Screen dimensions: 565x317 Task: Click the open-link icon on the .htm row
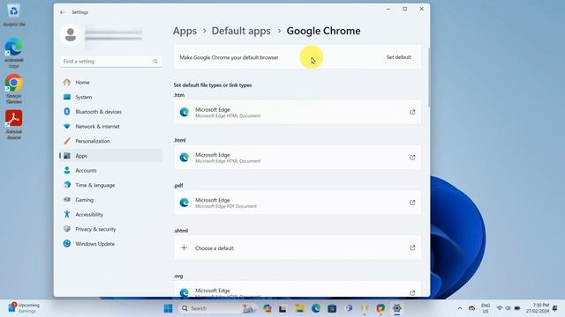(x=412, y=112)
